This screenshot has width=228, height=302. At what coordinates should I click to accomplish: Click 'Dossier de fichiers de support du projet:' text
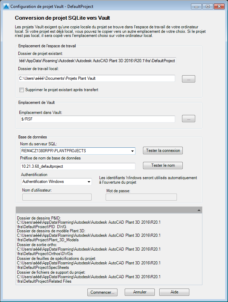[51, 273]
